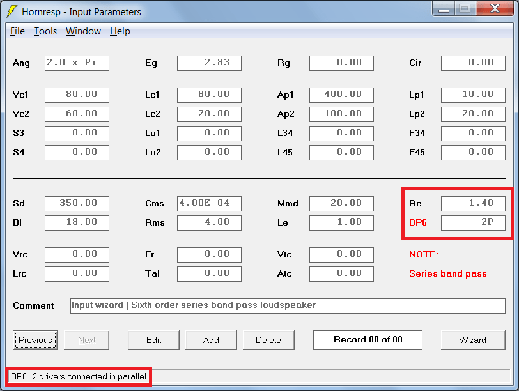The image size is (519, 391).
Task: Launch the input Wizard
Action: 473,340
